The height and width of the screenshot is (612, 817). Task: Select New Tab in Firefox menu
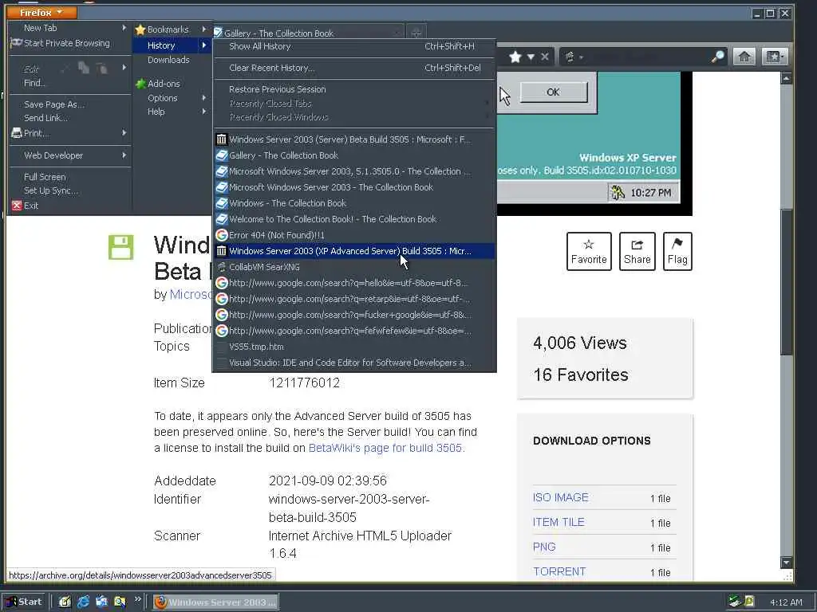[x=69, y=28]
